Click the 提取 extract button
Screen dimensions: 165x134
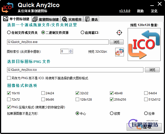click(x=144, y=127)
